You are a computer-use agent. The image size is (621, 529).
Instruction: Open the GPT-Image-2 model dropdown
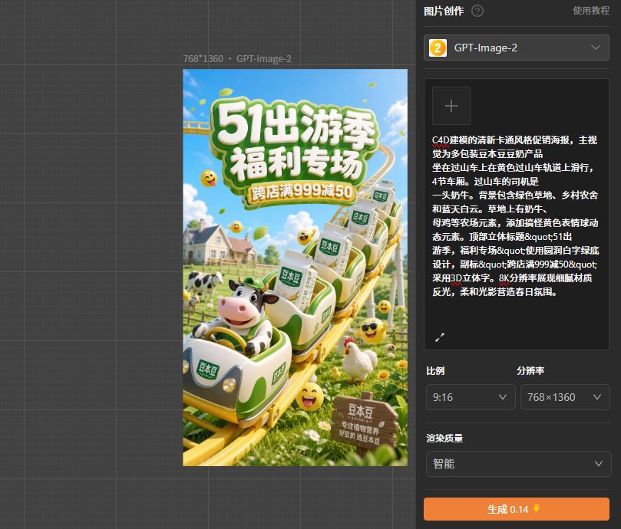[x=517, y=48]
